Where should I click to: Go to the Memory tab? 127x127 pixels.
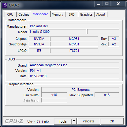58,14
